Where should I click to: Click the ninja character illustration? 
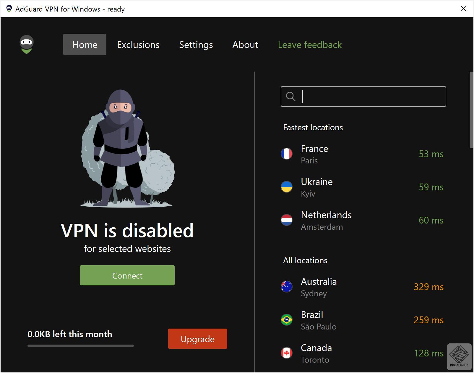coord(127,148)
